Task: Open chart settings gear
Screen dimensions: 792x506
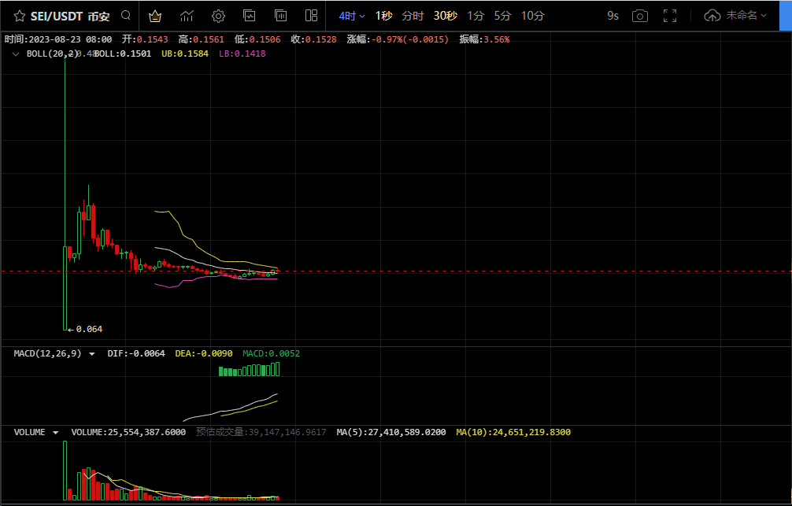Action: pos(218,17)
